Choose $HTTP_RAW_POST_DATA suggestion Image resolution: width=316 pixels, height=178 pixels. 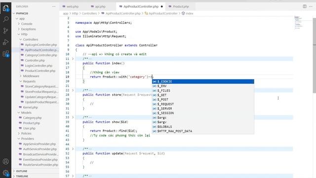coord(203,131)
